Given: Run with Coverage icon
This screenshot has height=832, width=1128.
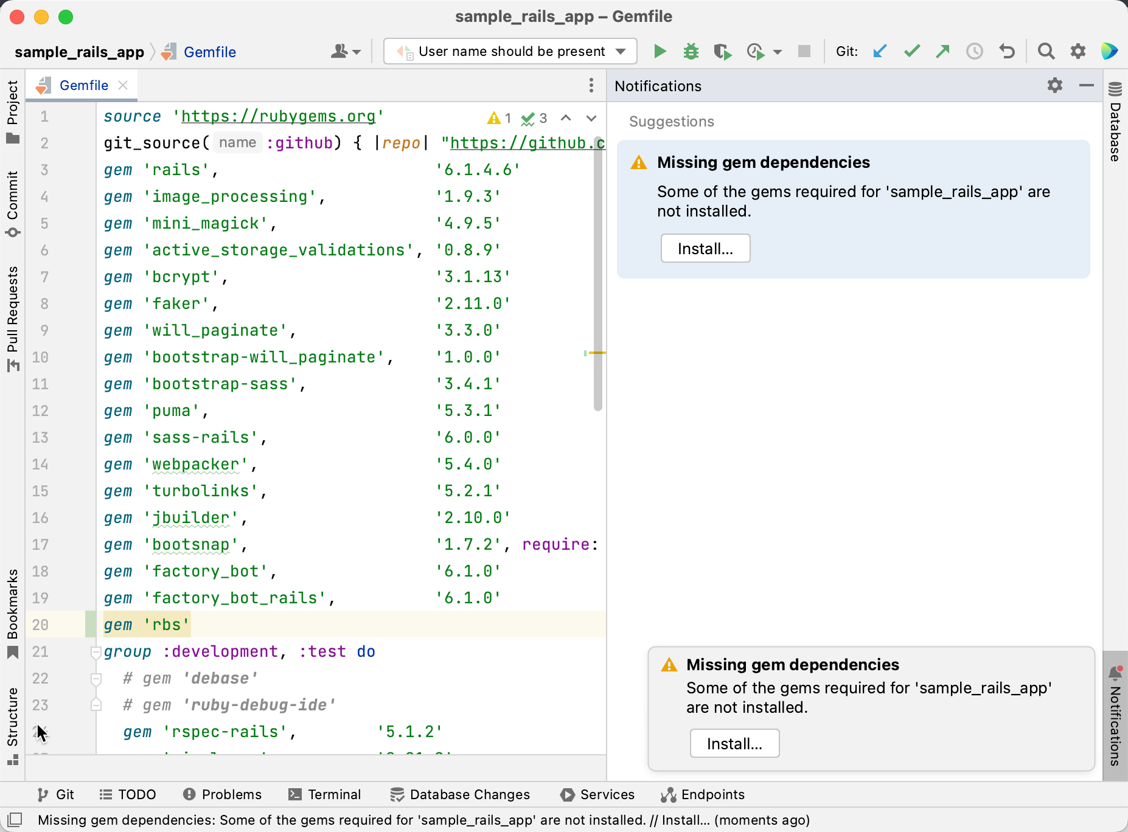Looking at the screenshot, I should click(722, 52).
